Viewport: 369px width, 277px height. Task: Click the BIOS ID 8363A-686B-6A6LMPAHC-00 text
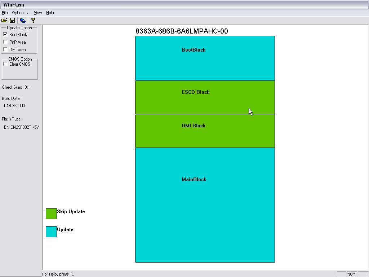[x=182, y=31]
